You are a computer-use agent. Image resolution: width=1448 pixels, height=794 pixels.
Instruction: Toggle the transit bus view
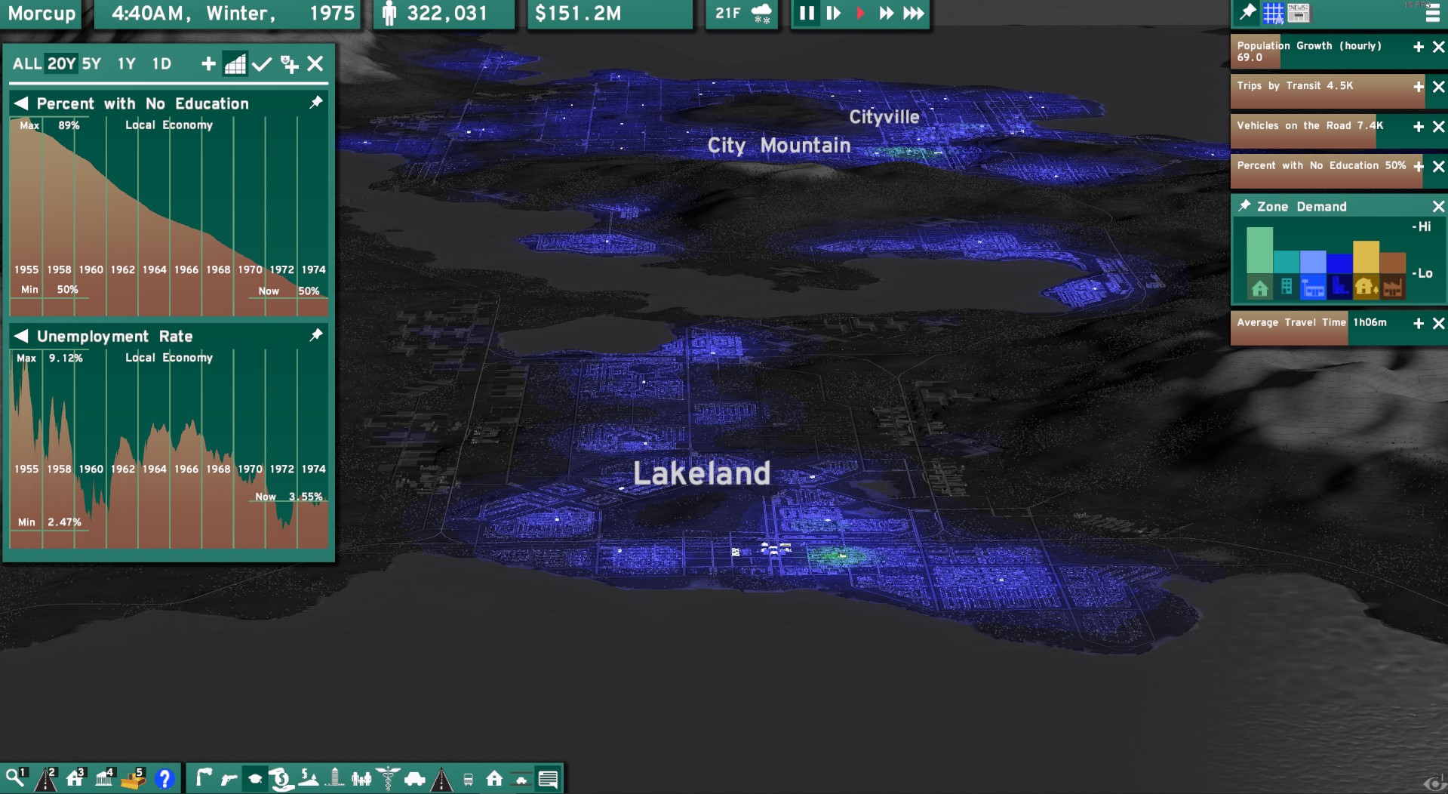468,779
